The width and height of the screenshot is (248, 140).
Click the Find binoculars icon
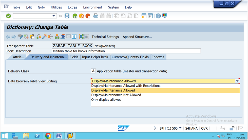102,16
